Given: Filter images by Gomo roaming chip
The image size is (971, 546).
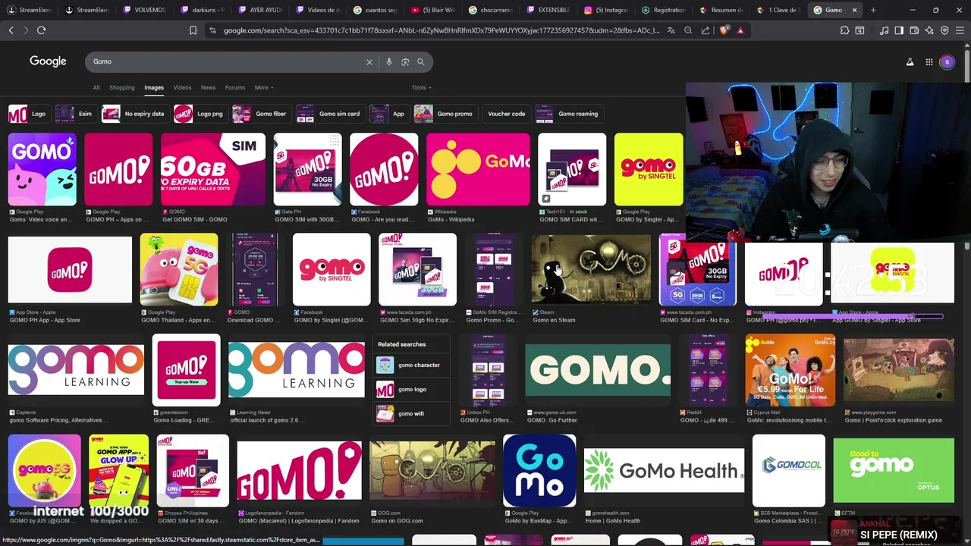Looking at the screenshot, I should pyautogui.click(x=568, y=114).
